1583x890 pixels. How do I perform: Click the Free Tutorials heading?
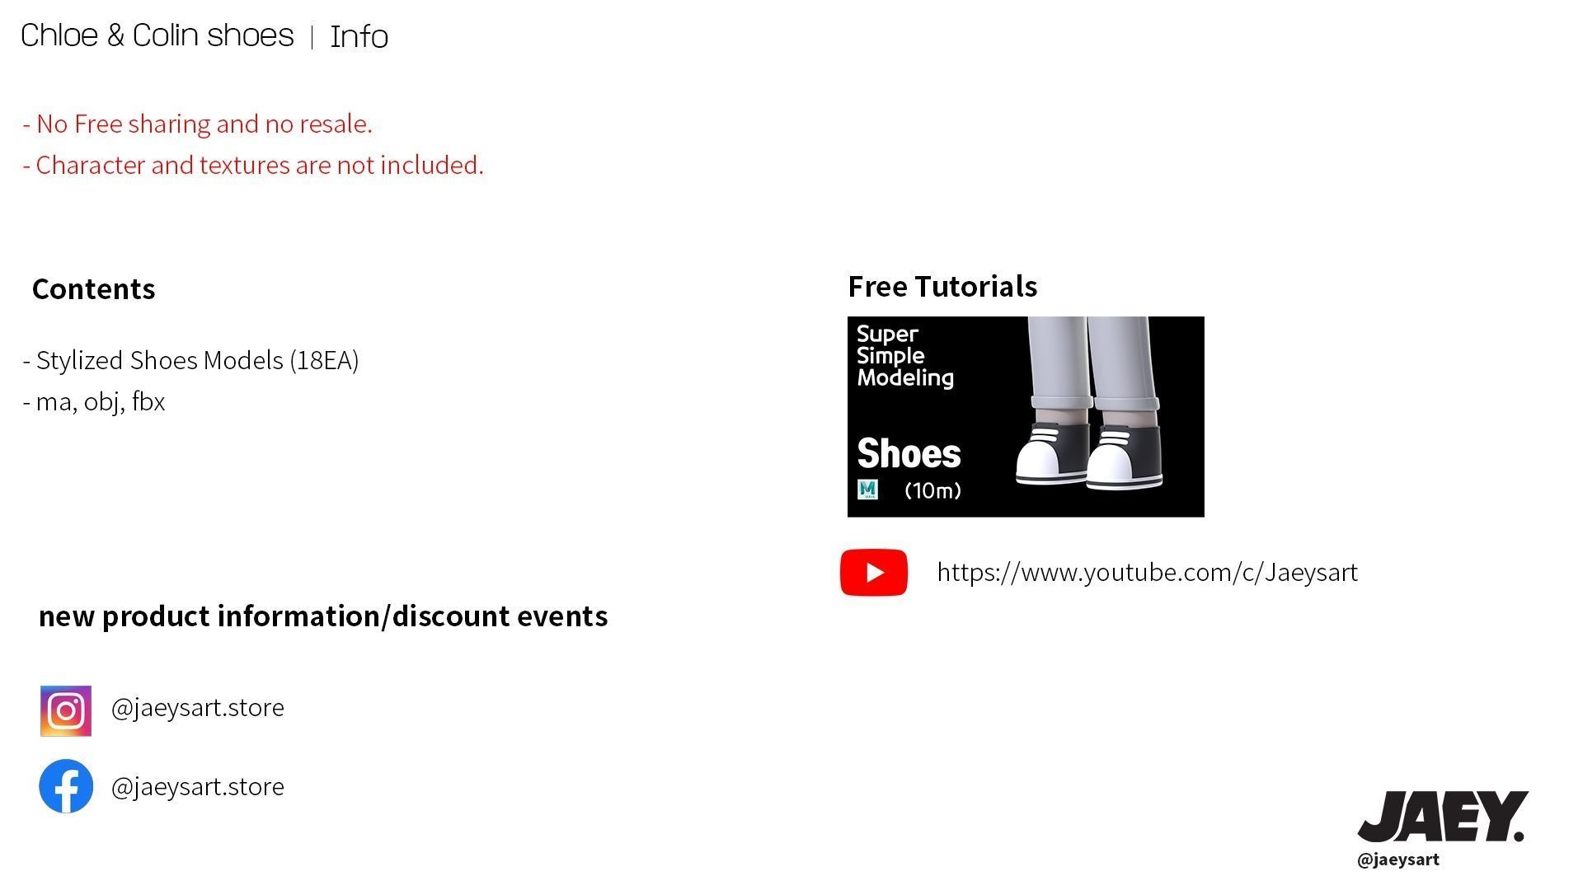[x=942, y=287]
